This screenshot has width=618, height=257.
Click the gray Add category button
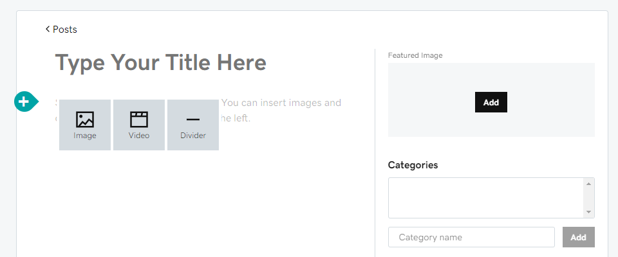tap(579, 237)
